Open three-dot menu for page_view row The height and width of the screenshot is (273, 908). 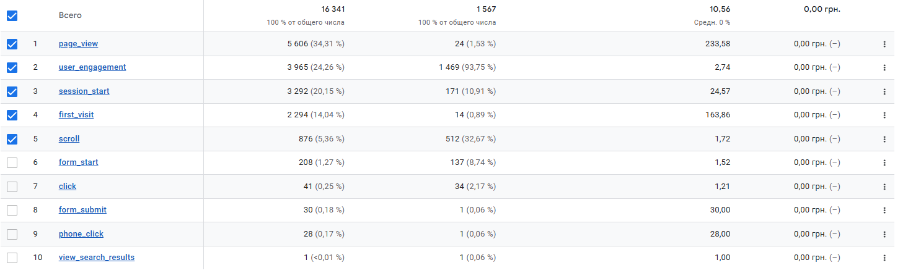(x=884, y=44)
